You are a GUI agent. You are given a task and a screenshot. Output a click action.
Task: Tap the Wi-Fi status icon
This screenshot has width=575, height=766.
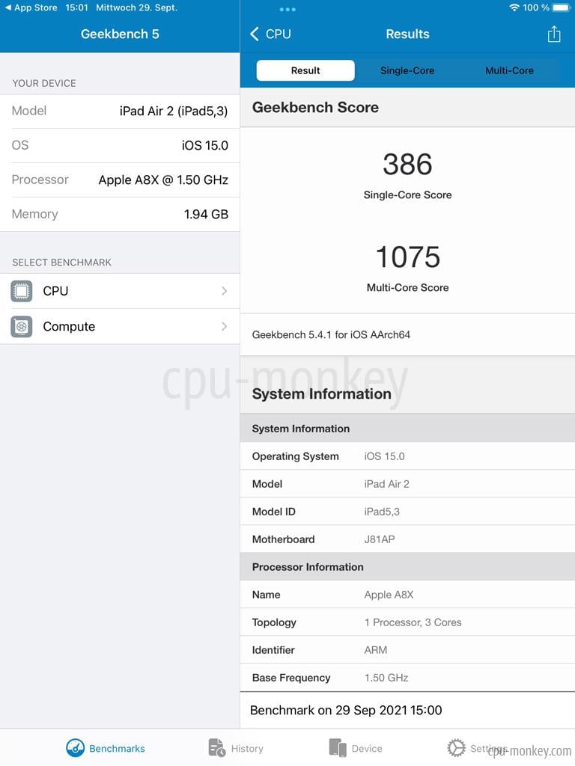pos(514,7)
